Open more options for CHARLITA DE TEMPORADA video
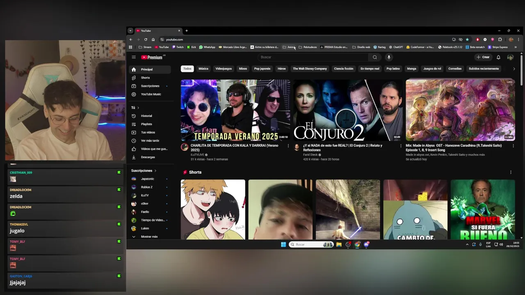The width and height of the screenshot is (525, 295). click(288, 146)
